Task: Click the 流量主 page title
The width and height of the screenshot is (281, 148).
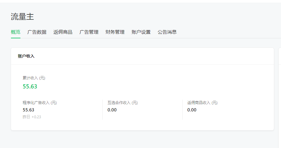Action: tap(23, 17)
